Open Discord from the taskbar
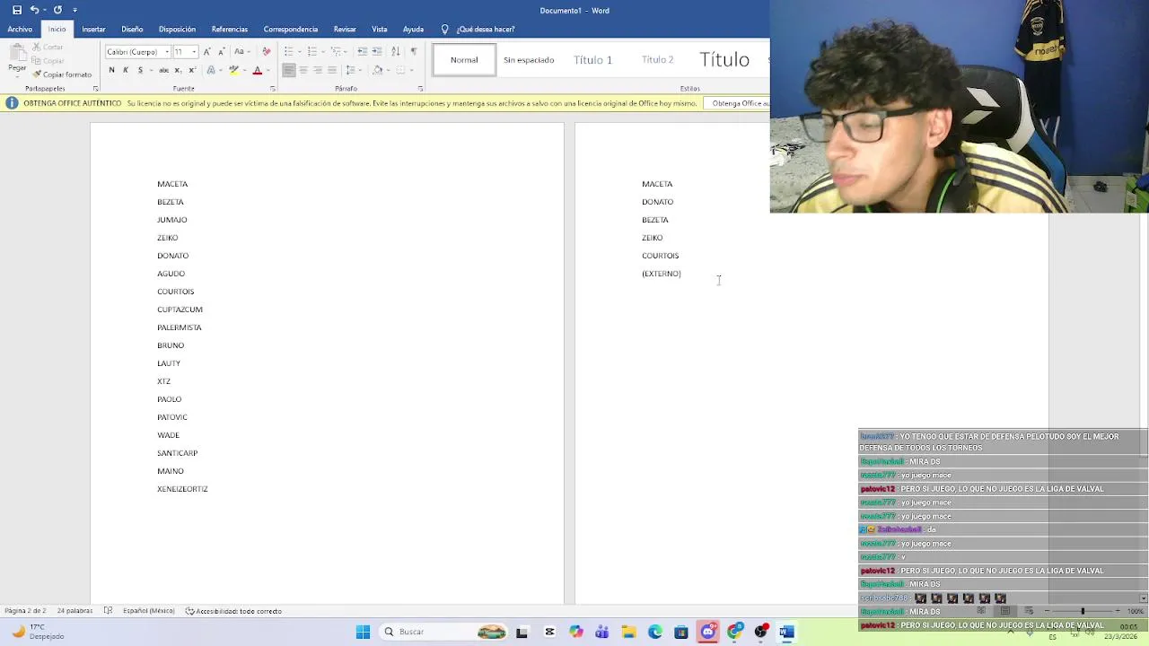Screen dimensions: 1149x646 pos(708,632)
